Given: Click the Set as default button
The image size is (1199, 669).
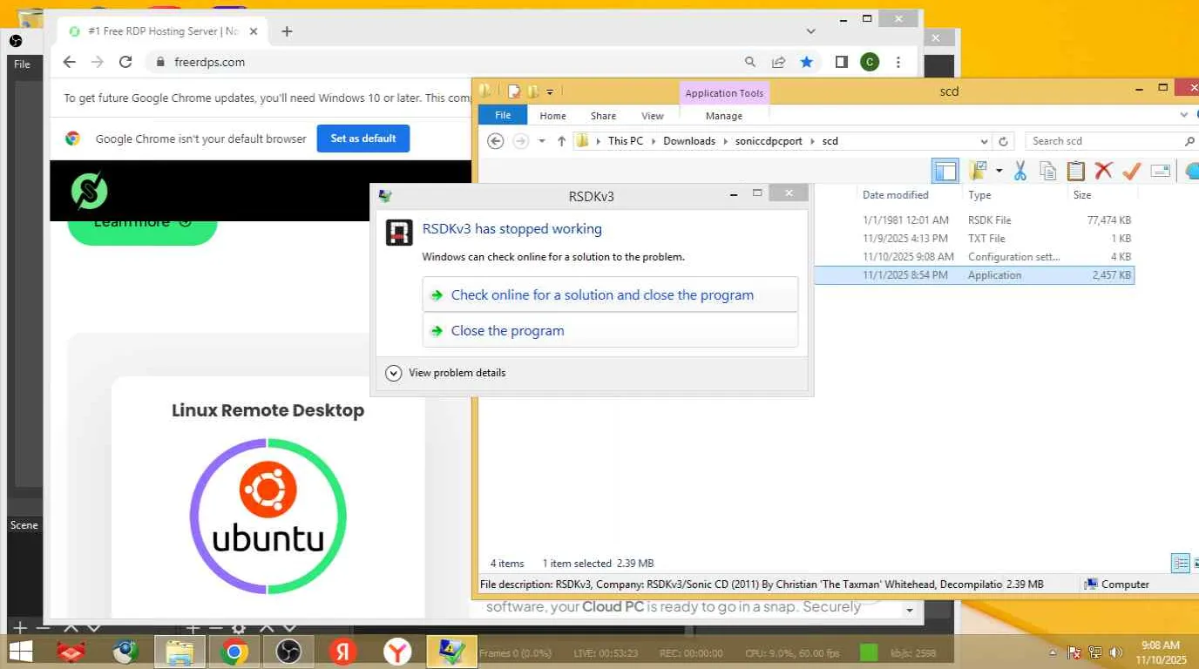Looking at the screenshot, I should click(363, 139).
